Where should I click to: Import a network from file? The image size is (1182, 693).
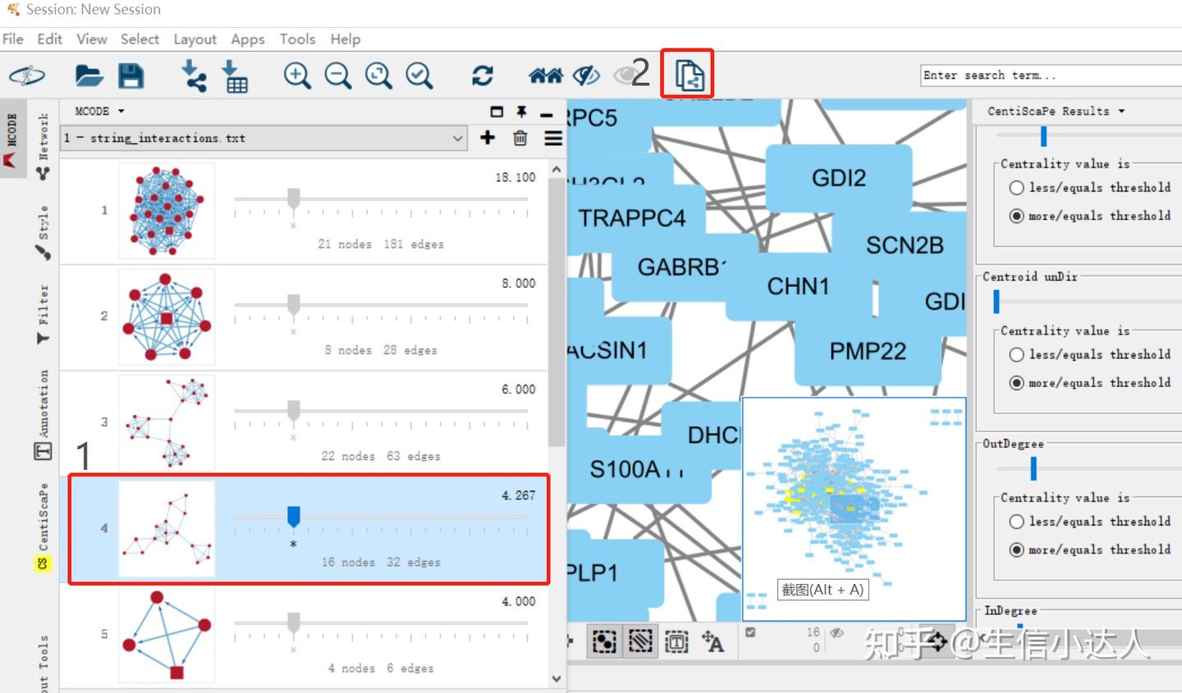(x=194, y=75)
